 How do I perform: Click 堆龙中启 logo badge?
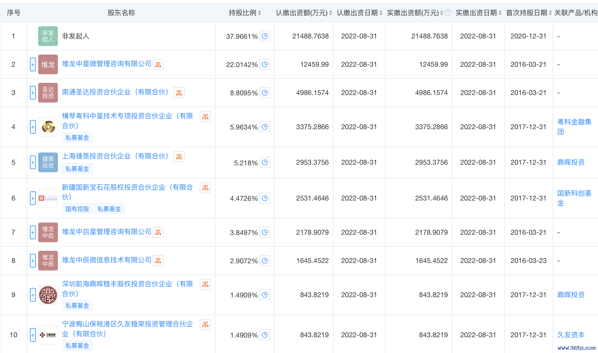pyautogui.click(x=48, y=232)
